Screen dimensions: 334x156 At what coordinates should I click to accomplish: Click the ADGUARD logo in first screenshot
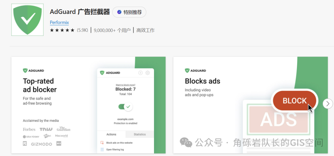(33, 71)
